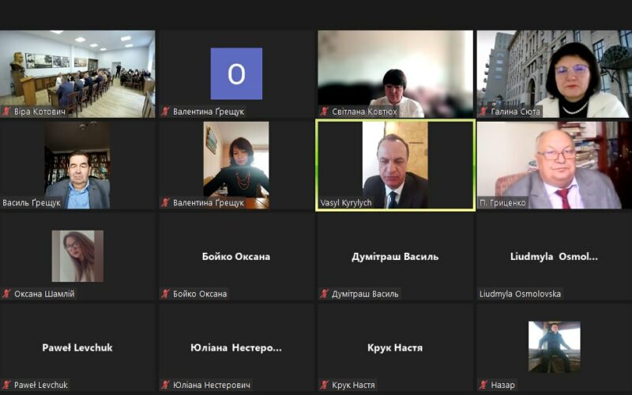Screen dimensions: 632x395
Task: Click muted mic icon beside Думітраш Василь label
Action: coord(324,294)
